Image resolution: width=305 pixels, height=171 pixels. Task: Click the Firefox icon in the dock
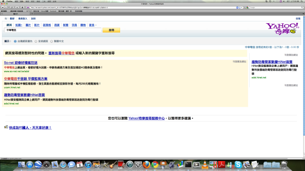click(146, 165)
